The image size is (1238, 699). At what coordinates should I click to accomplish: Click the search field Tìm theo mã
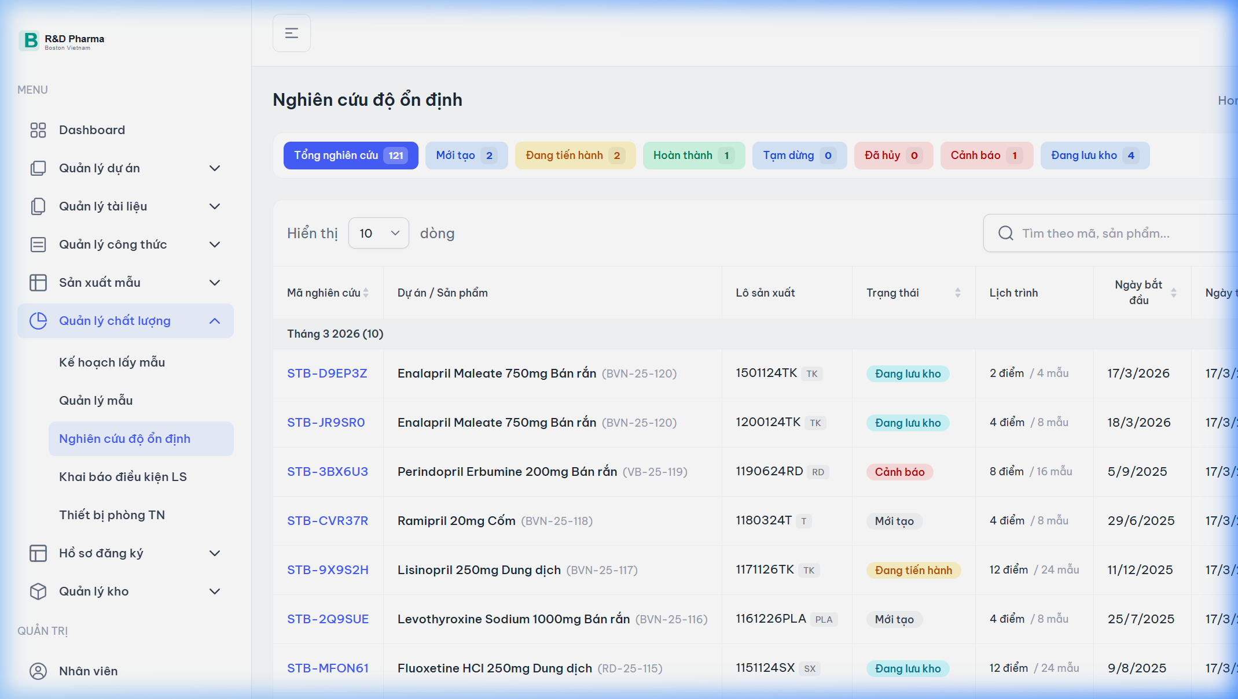coord(1123,234)
